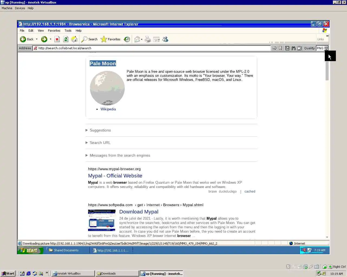Open the Favorites menu in menu bar
Screen dimensions: 347x277
(54, 31)
